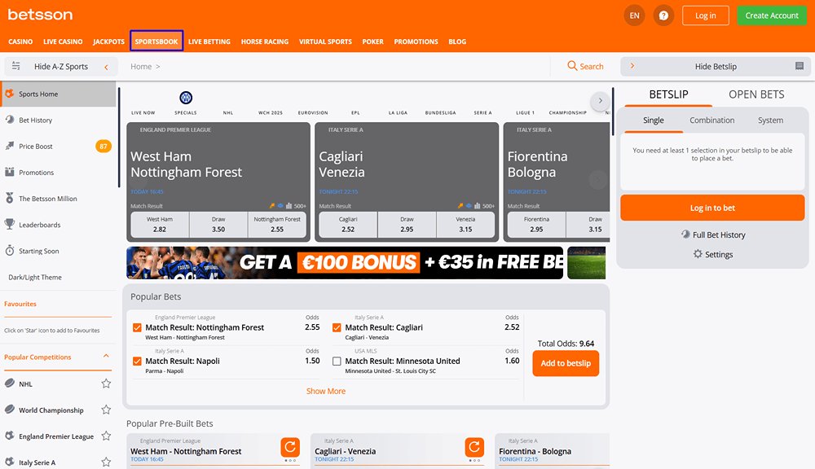
Task: Click the Price Boost 87 badge
Action: tap(104, 146)
